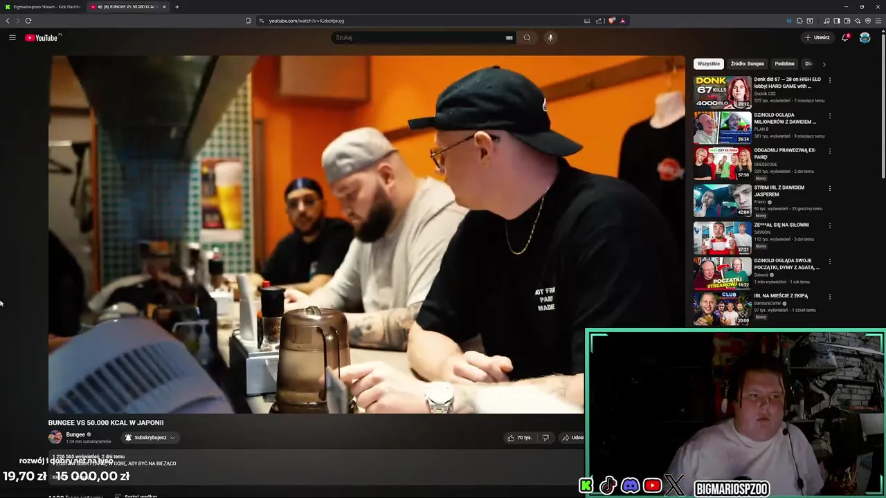886x498 pixels.
Task: View site information icon before the URL
Action: coord(262,21)
